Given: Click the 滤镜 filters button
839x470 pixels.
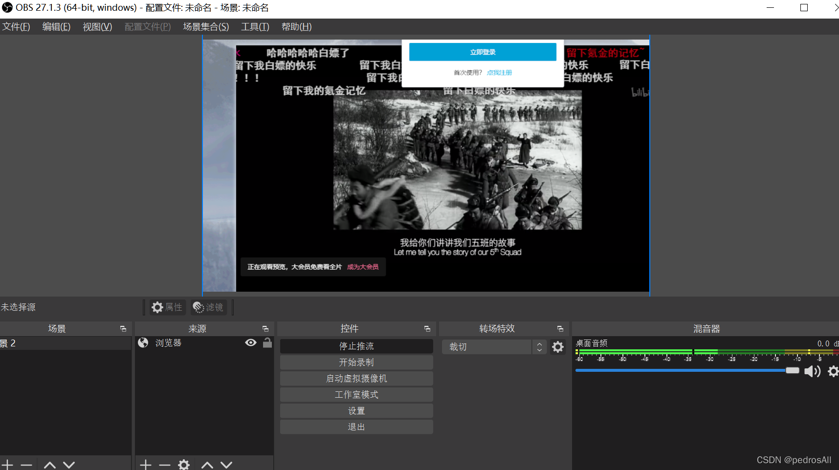Looking at the screenshot, I should tap(208, 307).
